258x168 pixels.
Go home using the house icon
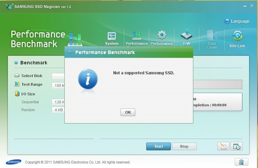coord(241,162)
